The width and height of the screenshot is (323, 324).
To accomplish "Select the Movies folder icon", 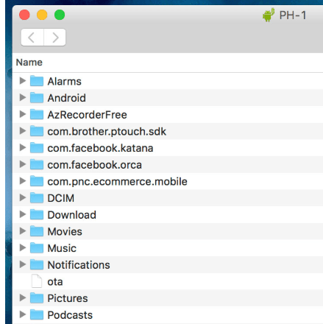I will (x=37, y=231).
